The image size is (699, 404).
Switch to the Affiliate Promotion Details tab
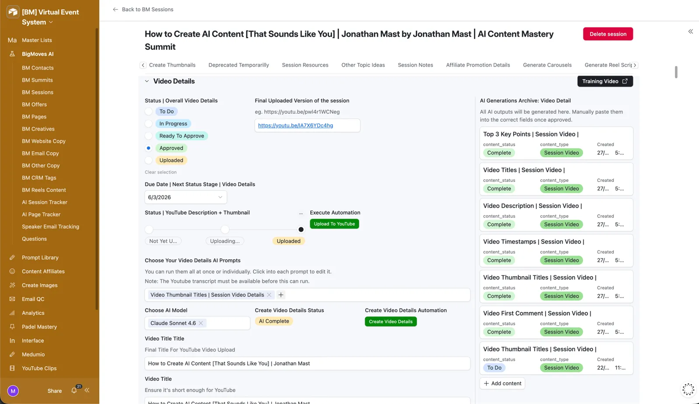(x=478, y=65)
